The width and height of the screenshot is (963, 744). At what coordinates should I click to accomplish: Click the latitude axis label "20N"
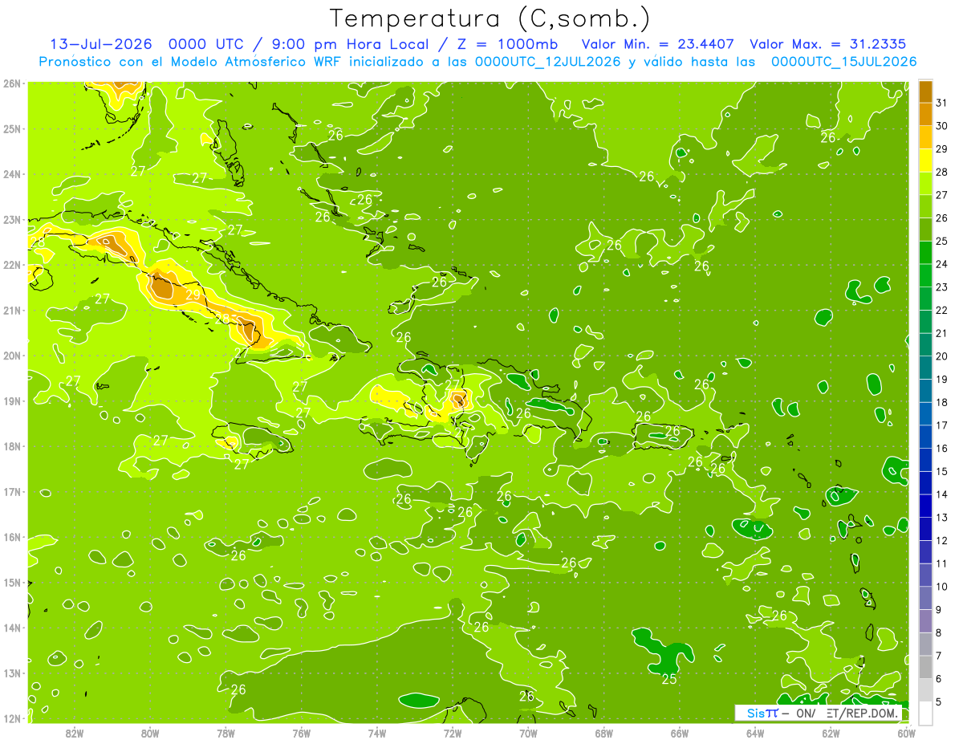(x=12, y=356)
